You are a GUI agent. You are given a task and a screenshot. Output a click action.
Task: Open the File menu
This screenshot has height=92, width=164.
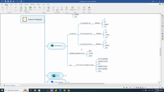(2, 4)
